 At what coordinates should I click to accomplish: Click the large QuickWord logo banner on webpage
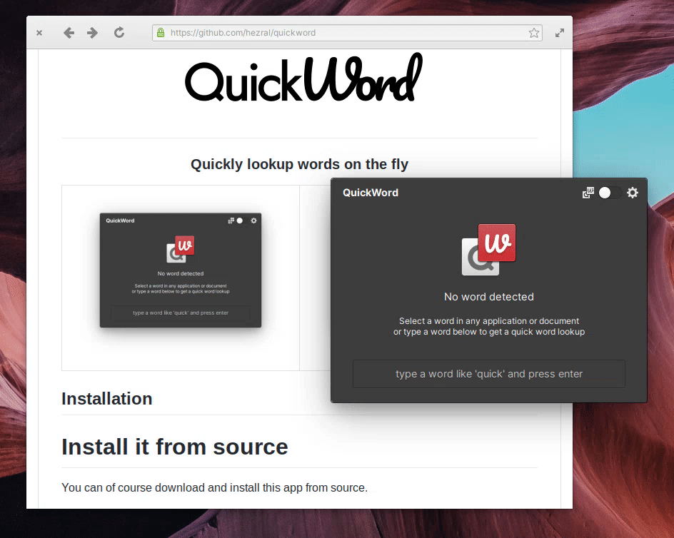(303, 78)
